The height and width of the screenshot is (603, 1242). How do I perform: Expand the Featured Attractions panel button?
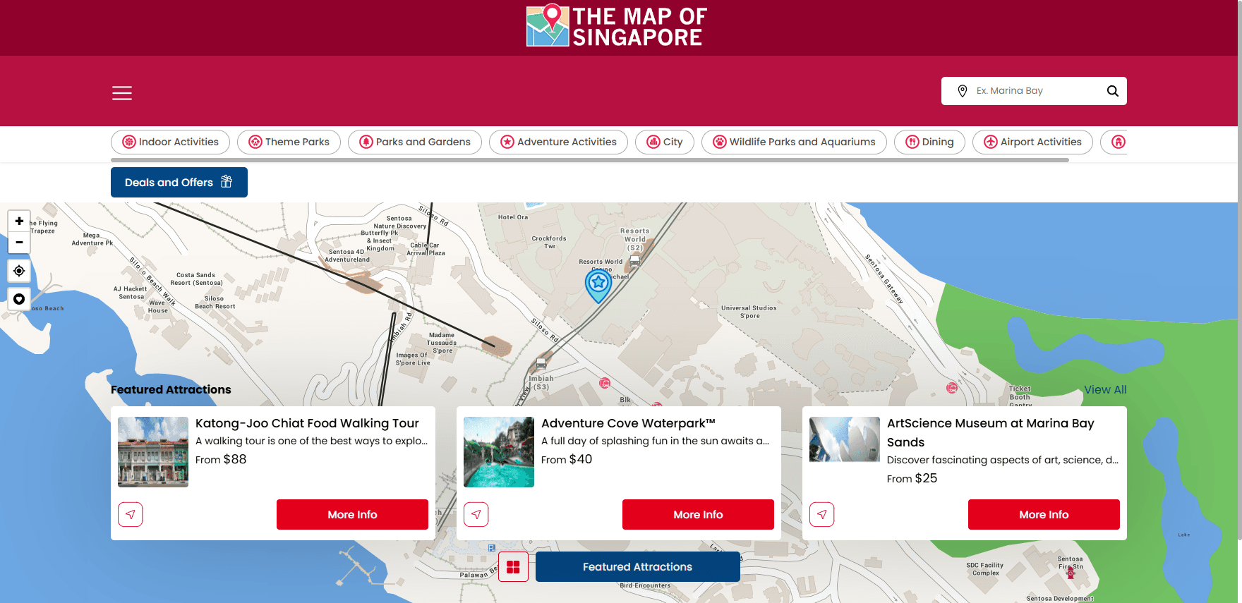point(637,567)
